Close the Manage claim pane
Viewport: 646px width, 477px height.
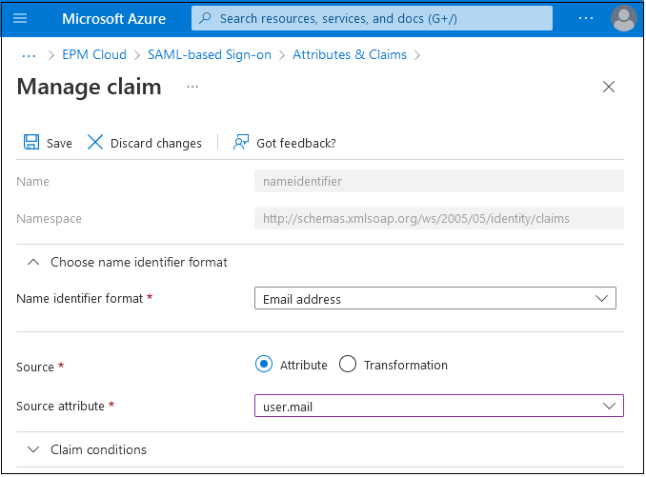609,87
